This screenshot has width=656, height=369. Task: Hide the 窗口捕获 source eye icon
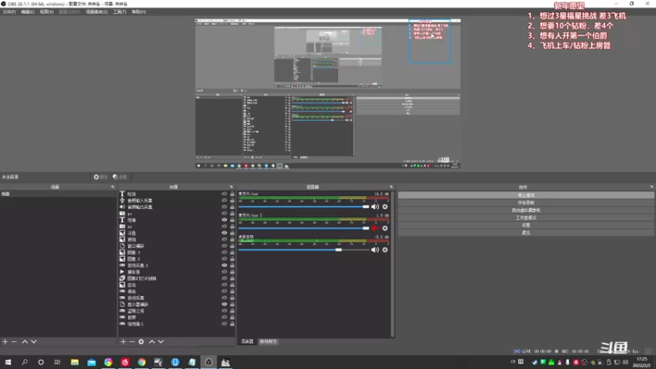tap(224, 246)
